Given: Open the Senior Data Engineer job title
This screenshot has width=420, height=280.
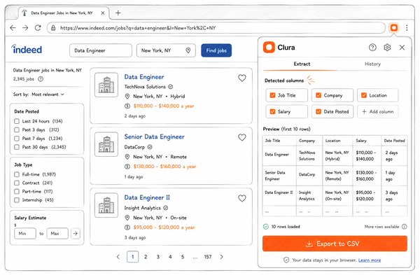Looking at the screenshot, I should click(x=154, y=137).
